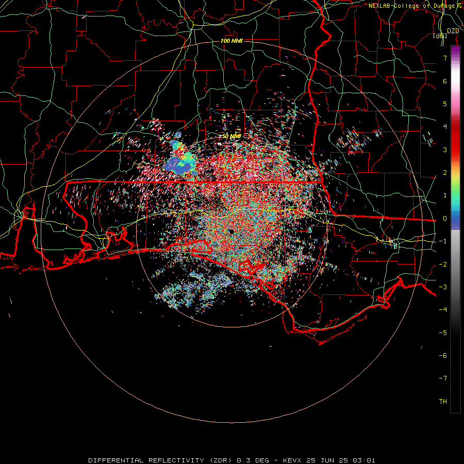Click the black radar site dot

coord(231,231)
